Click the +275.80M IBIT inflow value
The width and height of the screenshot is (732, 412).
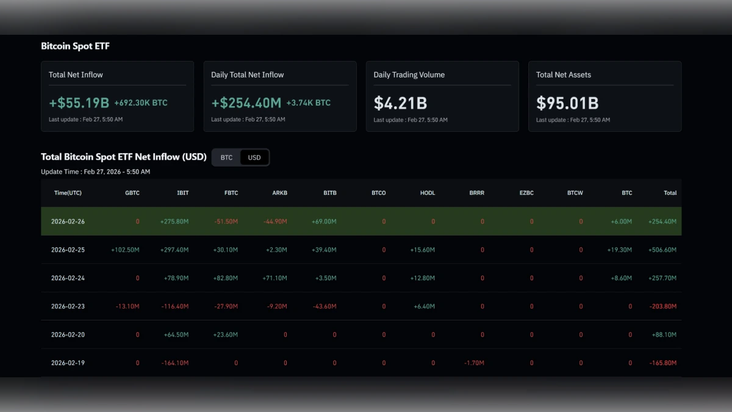(174, 221)
